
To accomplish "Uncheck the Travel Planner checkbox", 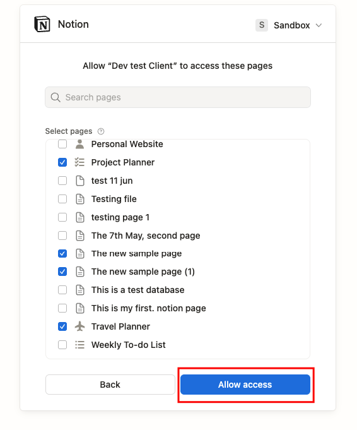I will [62, 326].
